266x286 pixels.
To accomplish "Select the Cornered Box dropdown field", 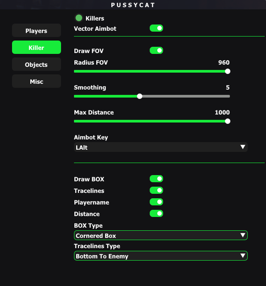I will pos(161,235).
